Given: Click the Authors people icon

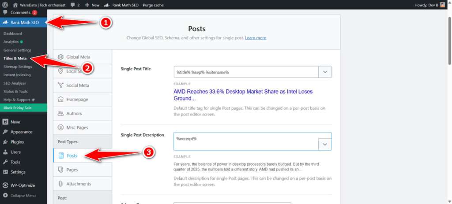Looking at the screenshot, I should tap(60, 113).
